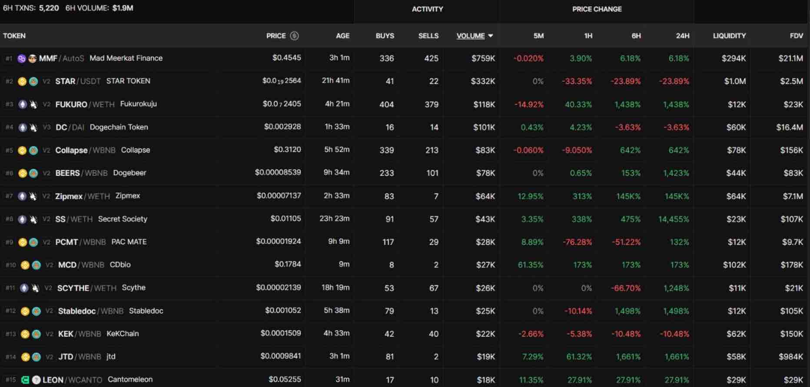Click the Ethereum icon in SCYTHE row

click(x=25, y=288)
